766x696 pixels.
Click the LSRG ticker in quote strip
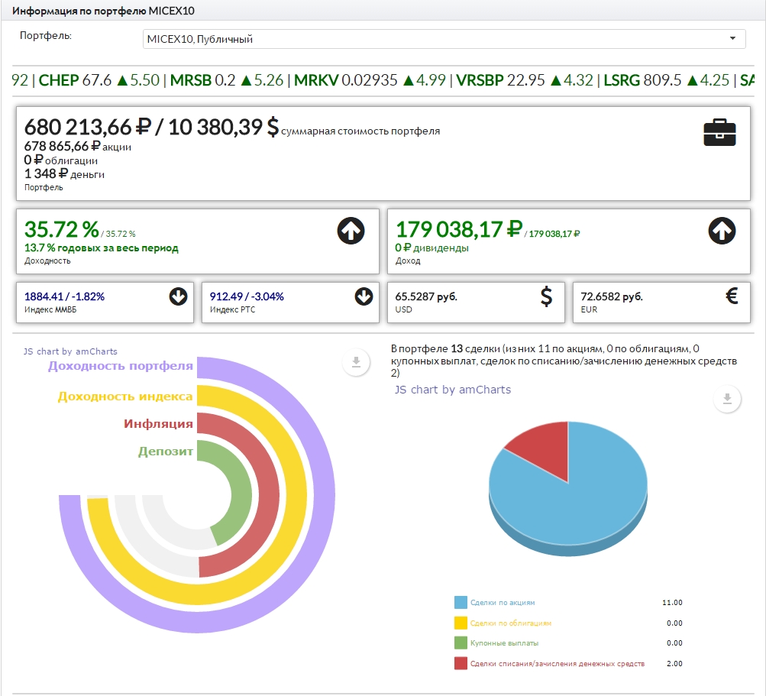[x=622, y=80]
